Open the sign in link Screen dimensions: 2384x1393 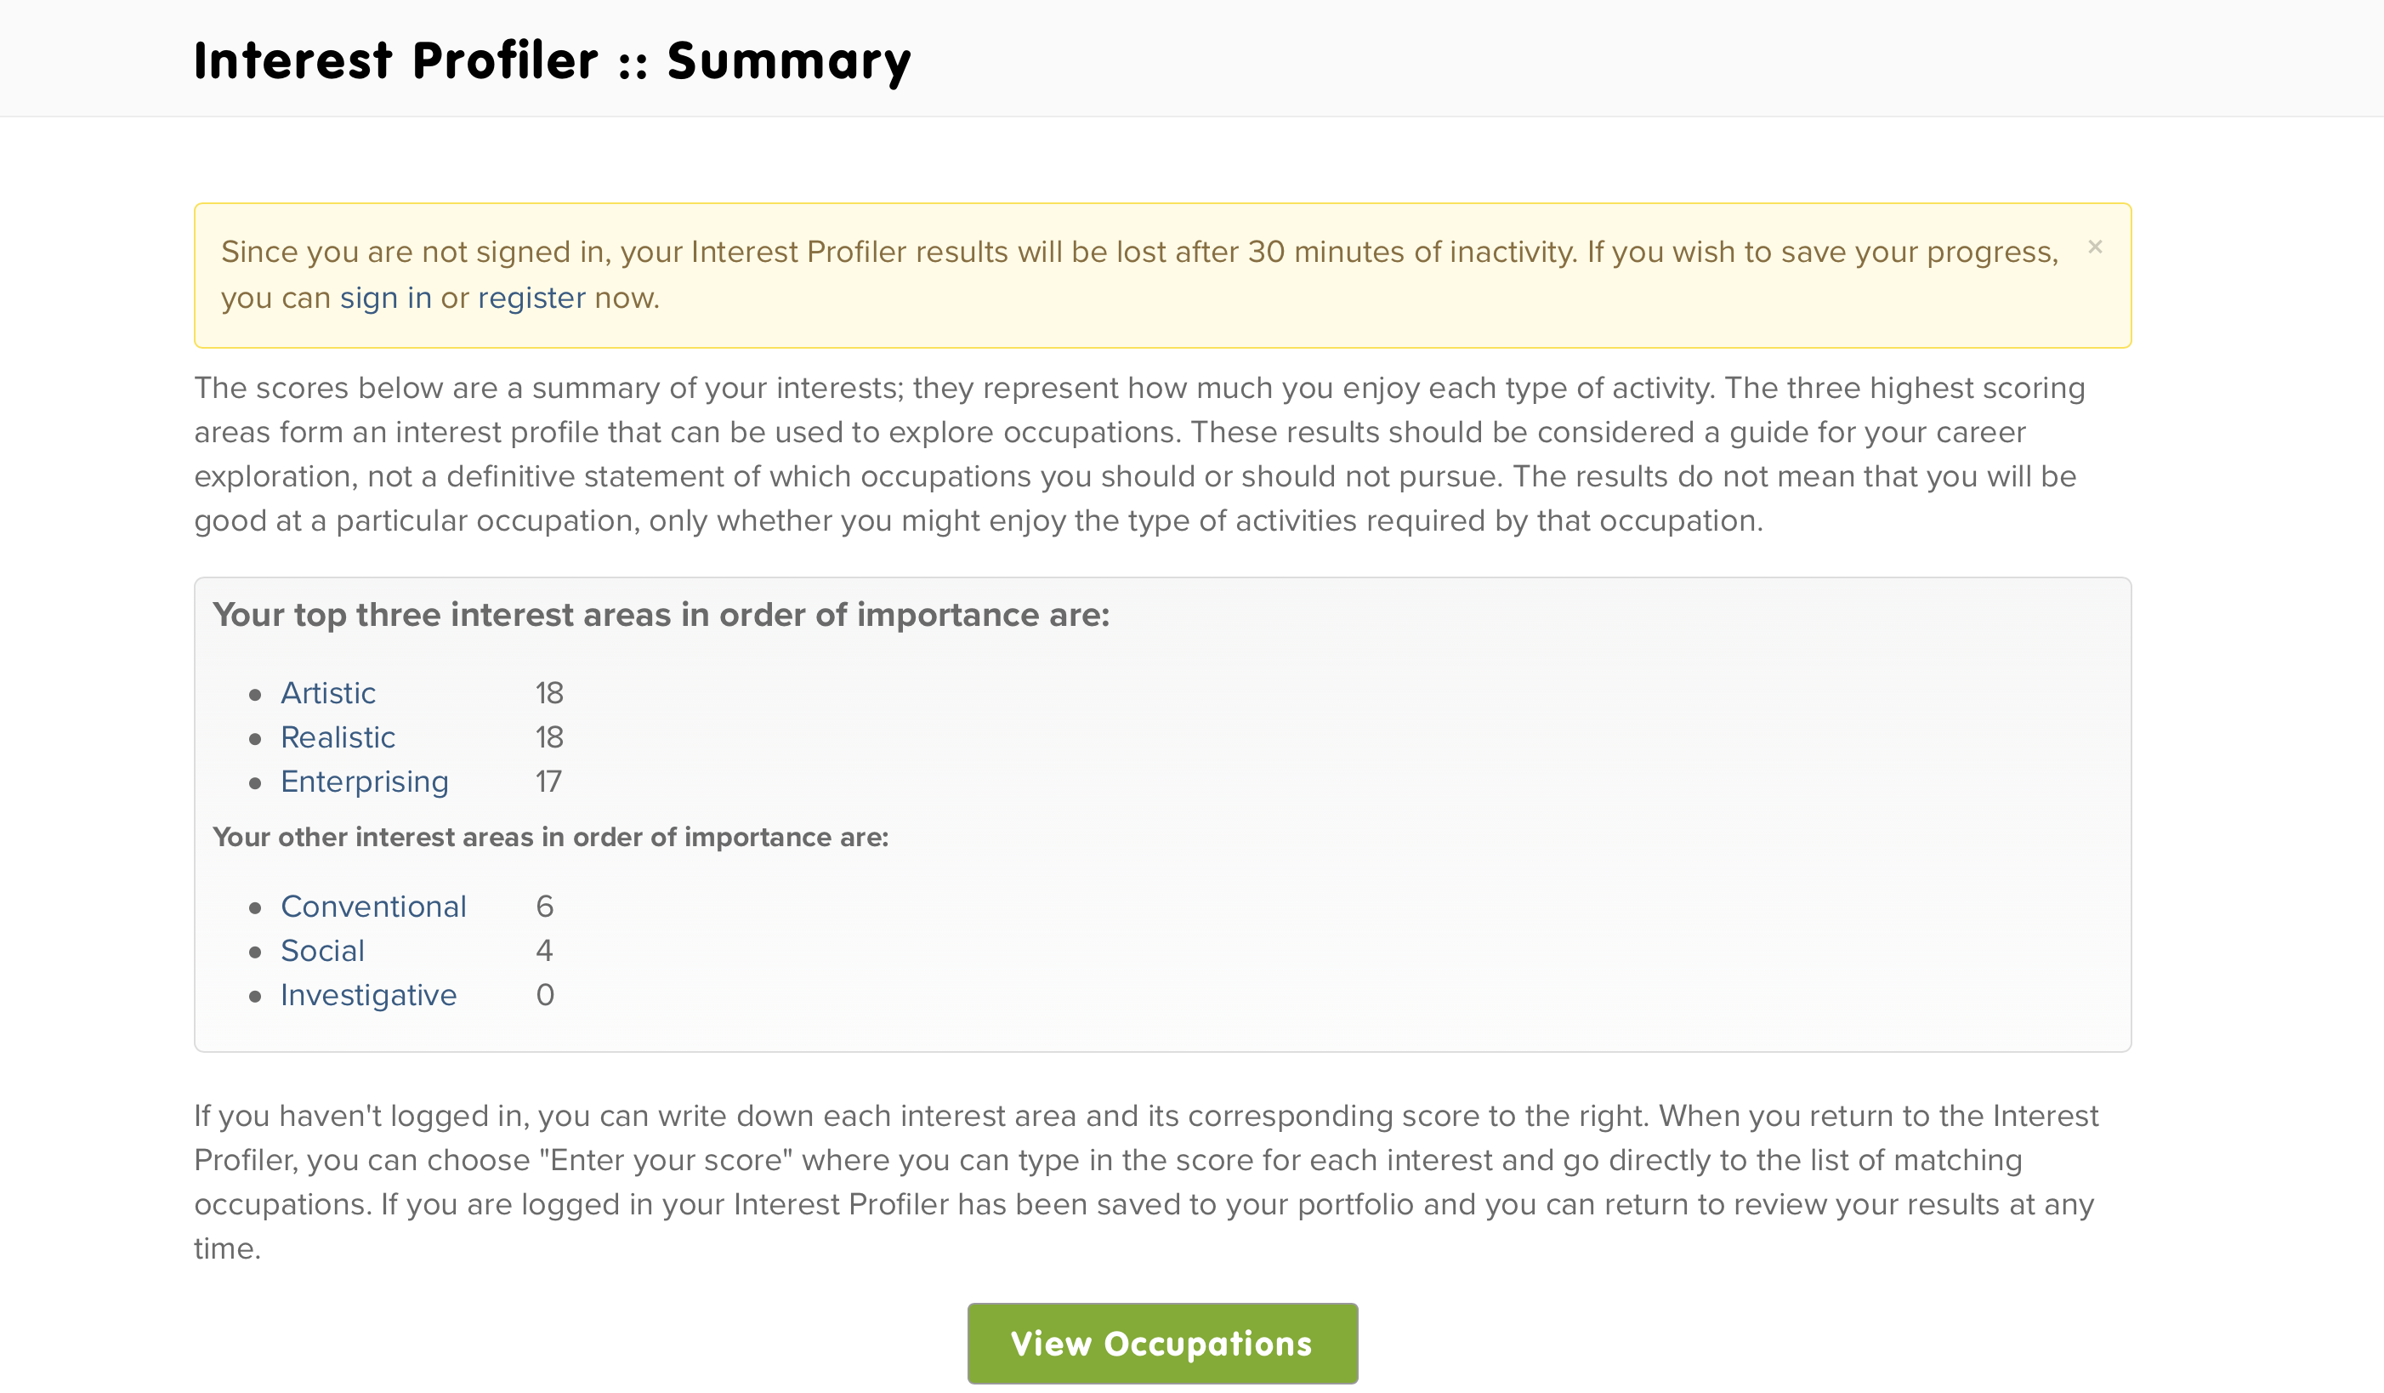tap(385, 298)
